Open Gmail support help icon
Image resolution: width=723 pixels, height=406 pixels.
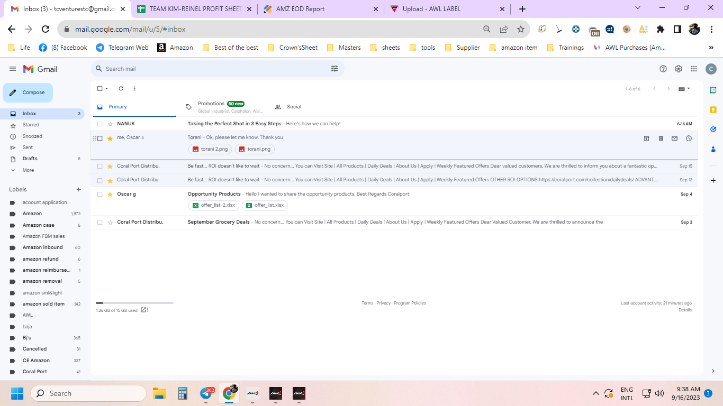point(663,69)
